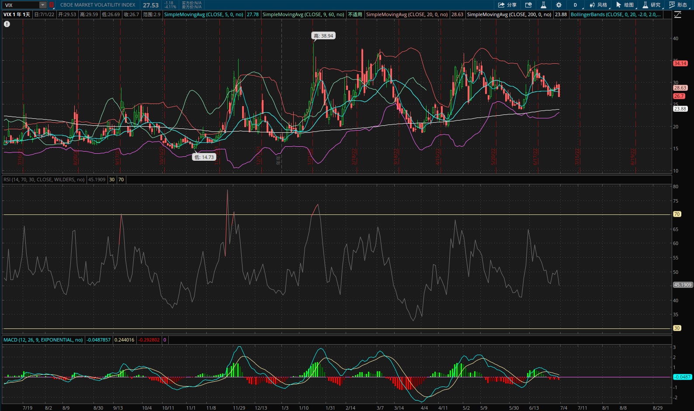Open the studies flask icon
This screenshot has height=411, width=694.
click(543, 5)
